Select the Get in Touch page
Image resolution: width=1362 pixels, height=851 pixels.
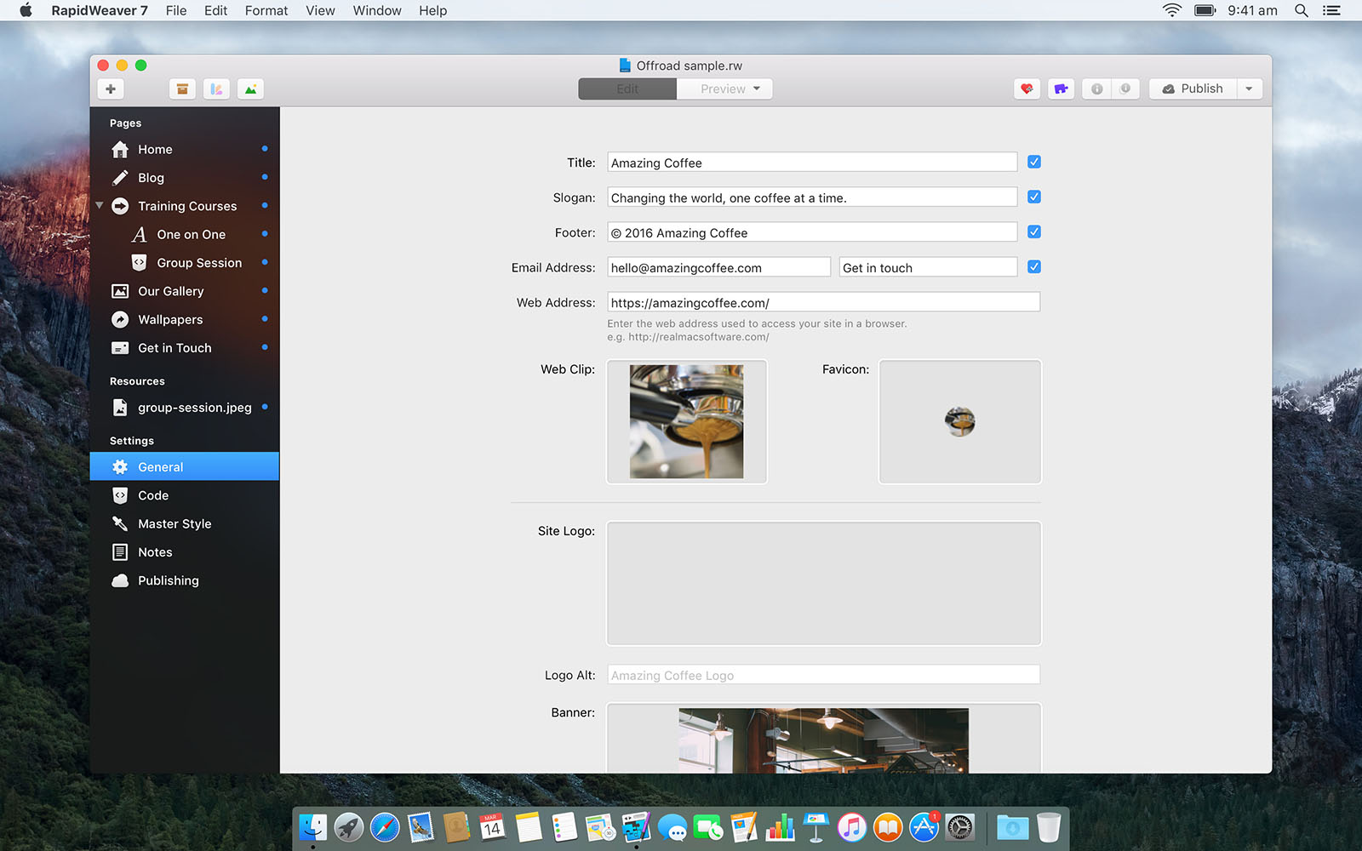pyautogui.click(x=185, y=348)
